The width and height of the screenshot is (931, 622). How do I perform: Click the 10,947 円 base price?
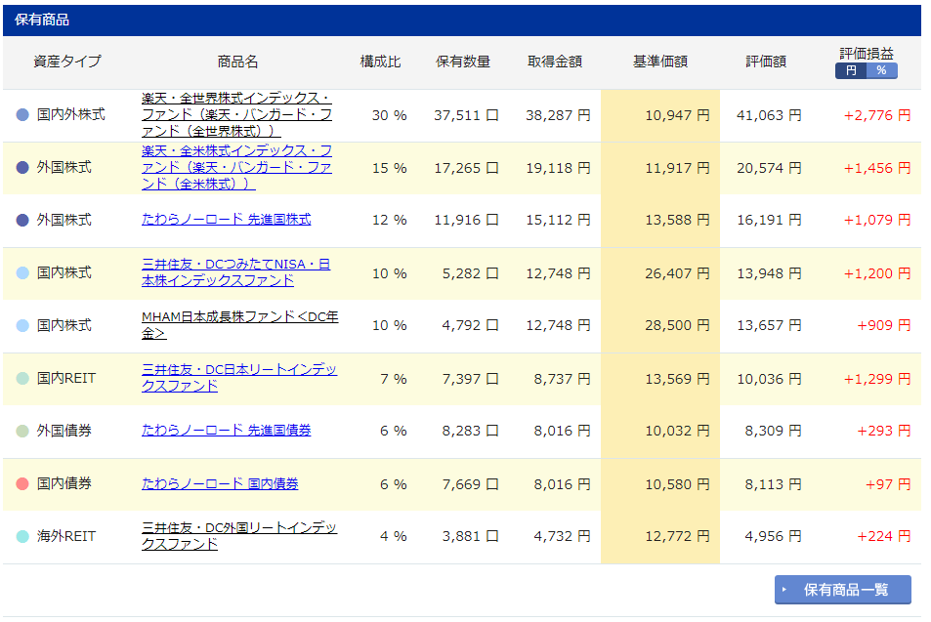677,115
